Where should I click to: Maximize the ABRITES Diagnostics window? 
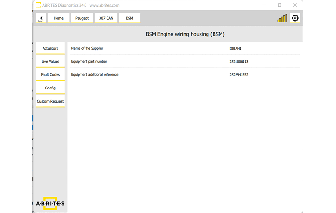click(x=279, y=5)
